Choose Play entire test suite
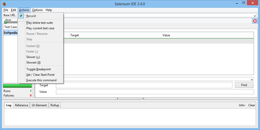This screenshot has width=260, height=130. (39, 23)
